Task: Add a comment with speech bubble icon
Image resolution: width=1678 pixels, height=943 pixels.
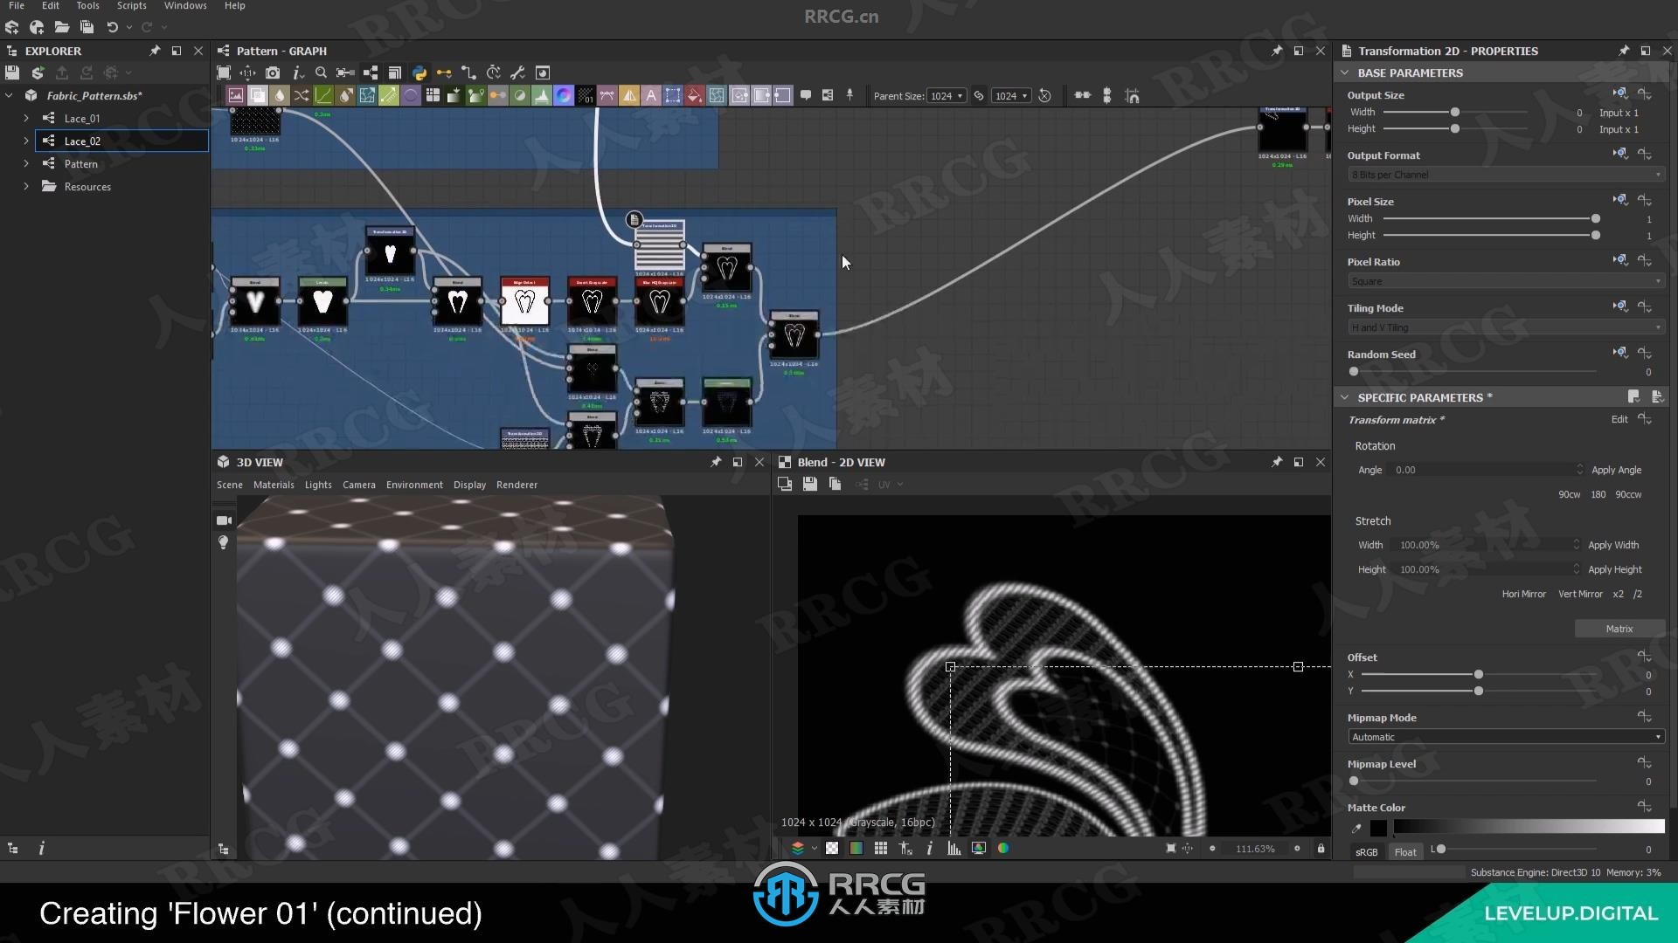Action: 806,95
